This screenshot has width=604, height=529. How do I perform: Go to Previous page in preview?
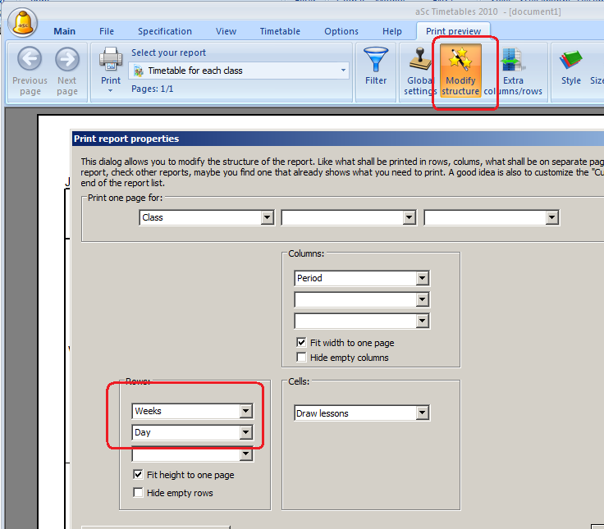pyautogui.click(x=30, y=60)
